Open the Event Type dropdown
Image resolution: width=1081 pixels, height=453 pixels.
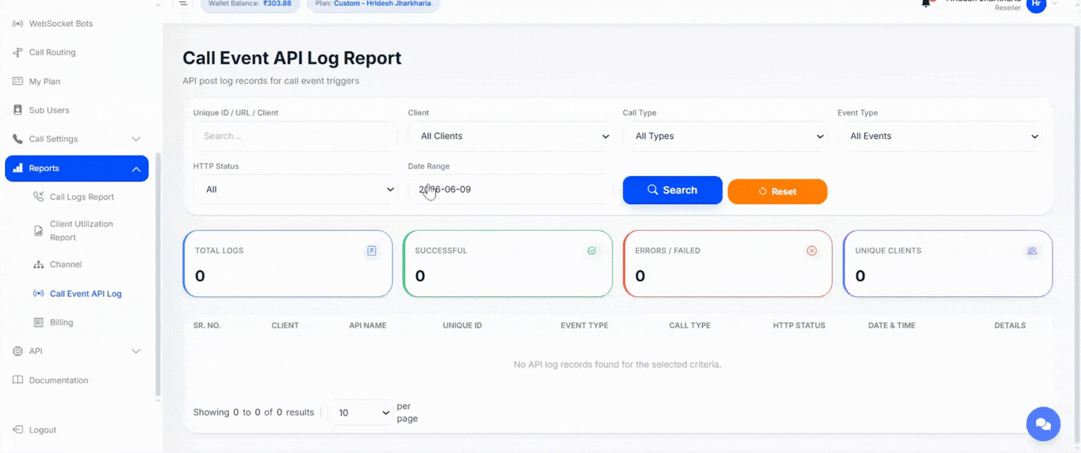(940, 136)
